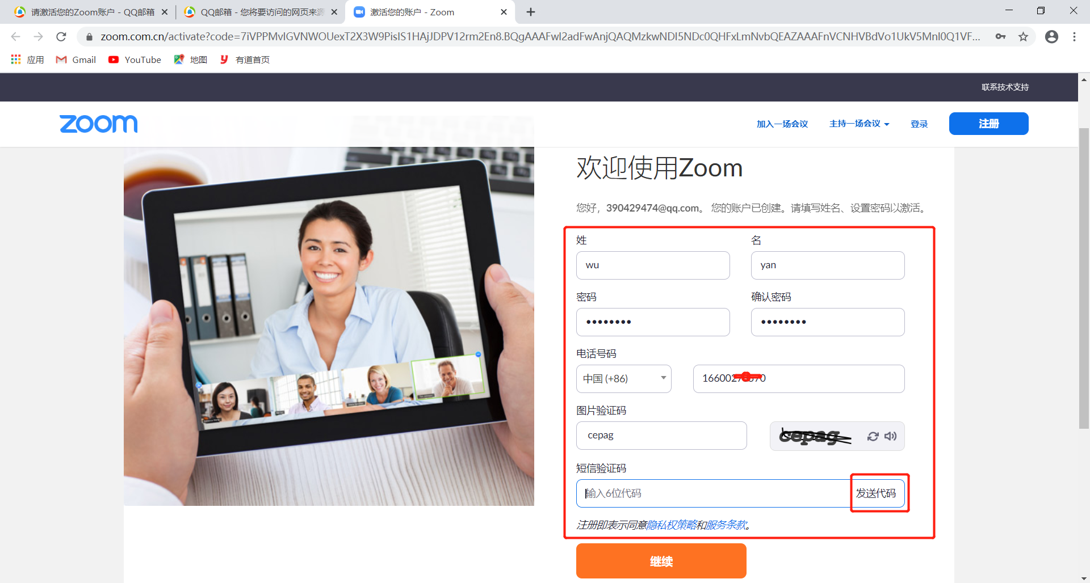
Task: Click the 确认密码 confirm password field
Action: click(x=828, y=322)
